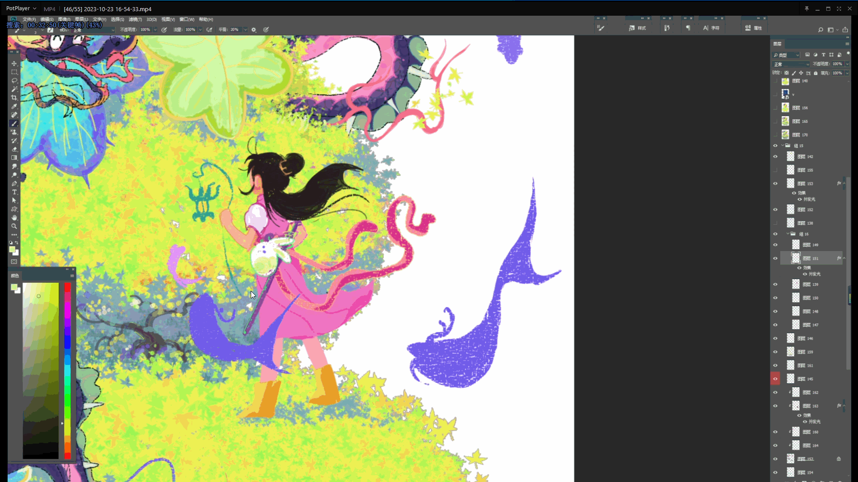Open the 属性 panel button
This screenshot has height=482, width=858.
[x=754, y=28]
